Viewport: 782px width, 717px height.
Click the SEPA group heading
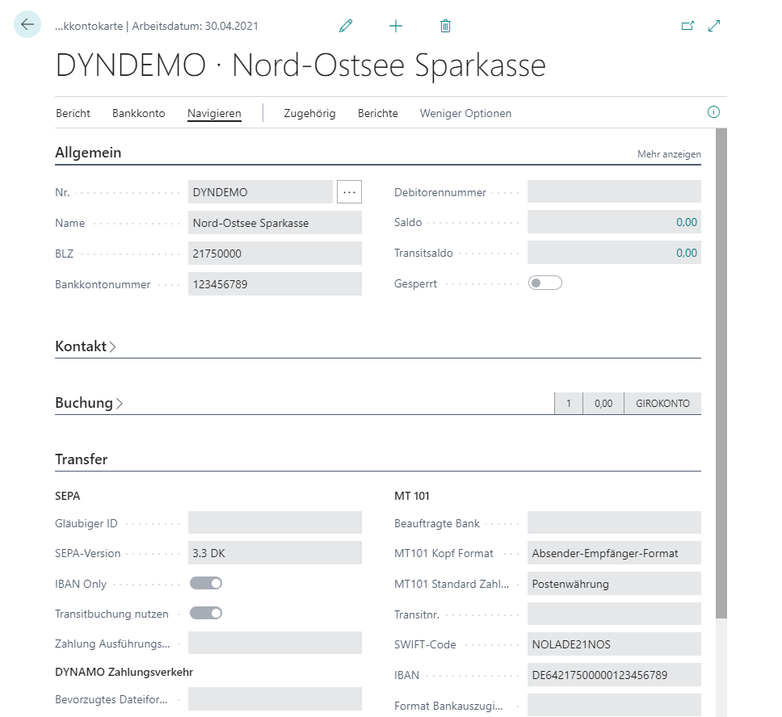tap(67, 496)
